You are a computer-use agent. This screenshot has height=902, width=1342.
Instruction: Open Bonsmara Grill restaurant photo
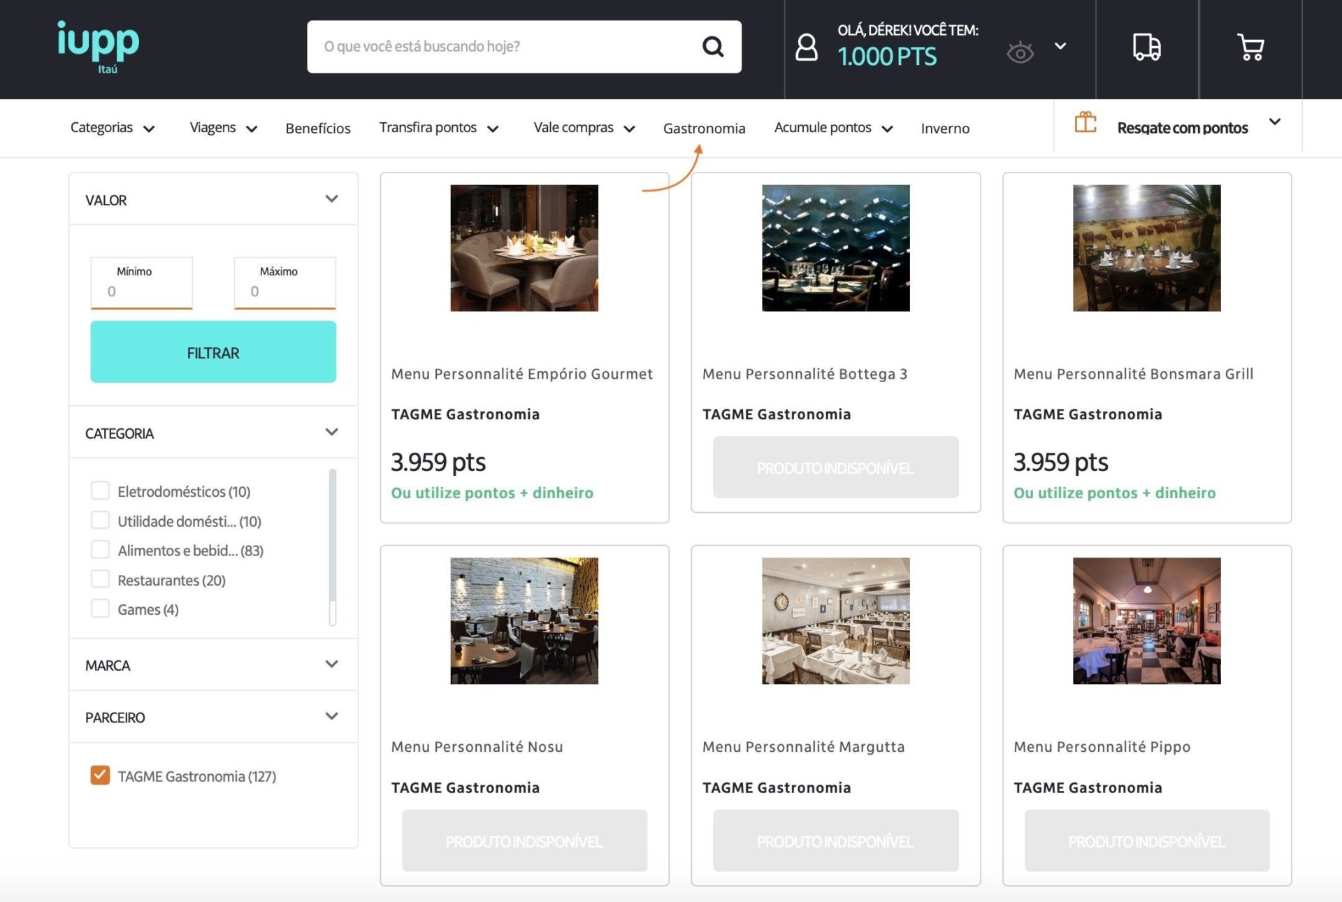point(1146,248)
